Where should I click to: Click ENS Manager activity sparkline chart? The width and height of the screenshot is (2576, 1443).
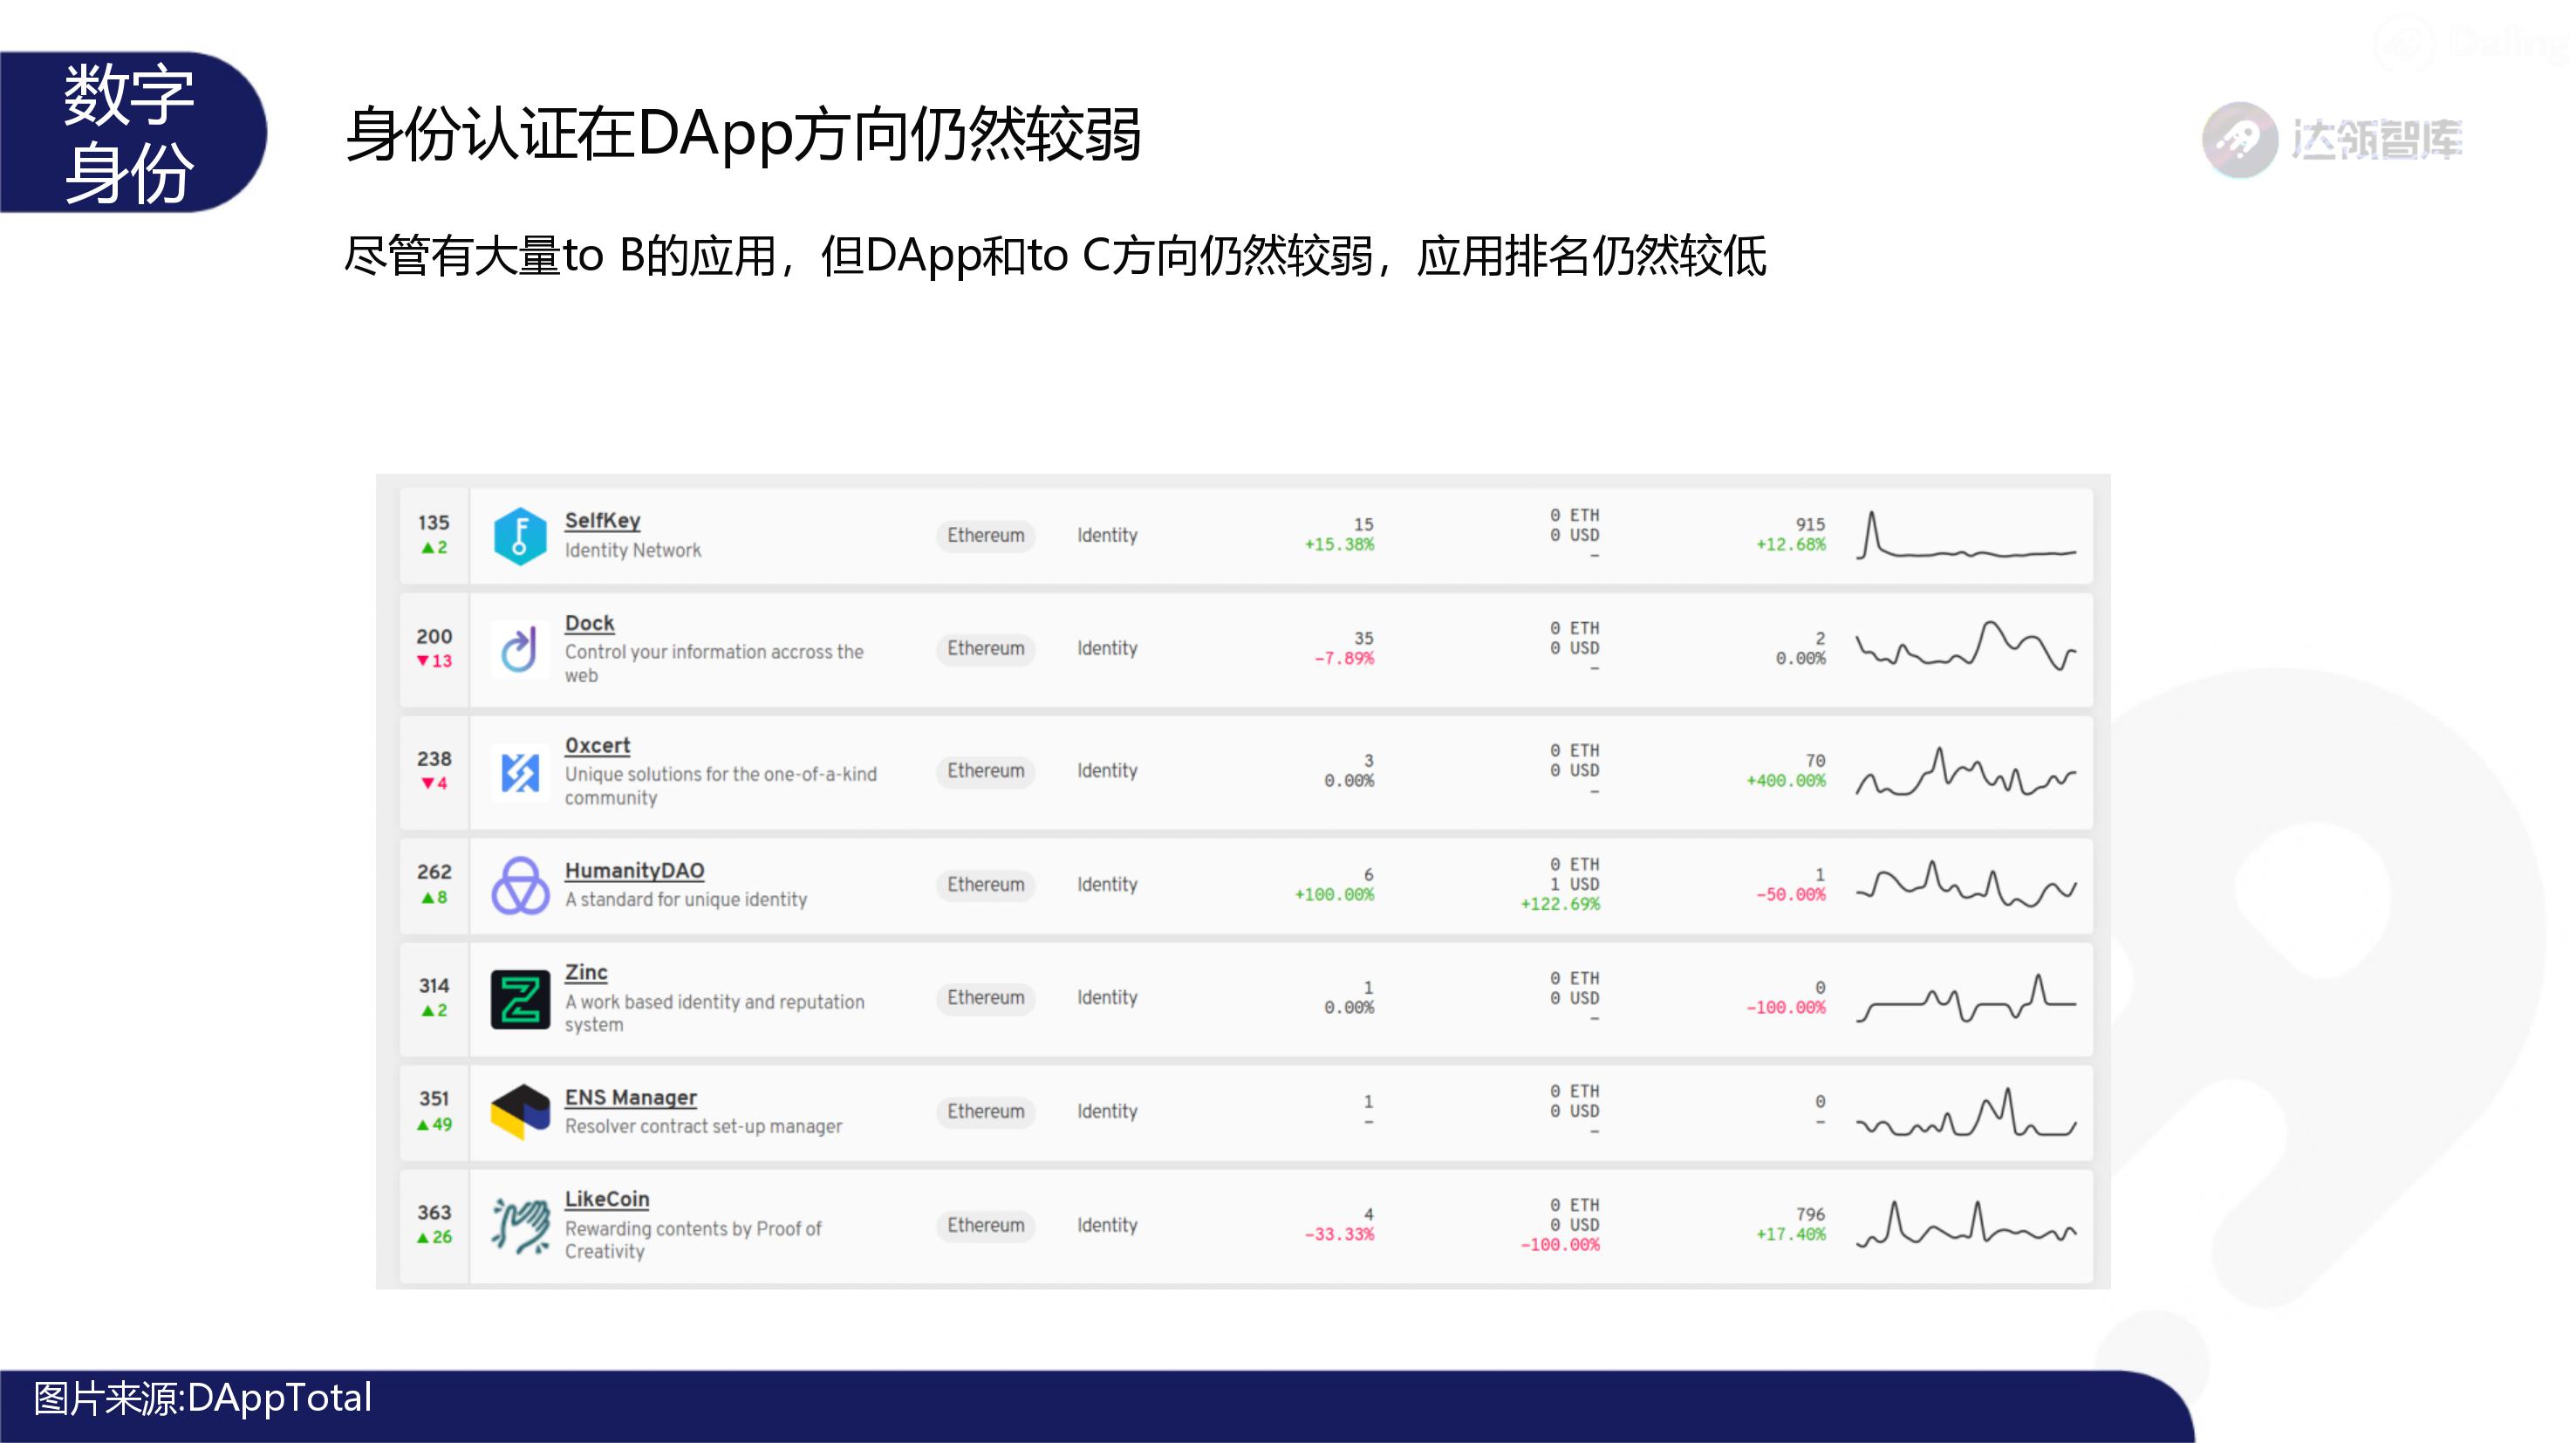(1966, 1112)
